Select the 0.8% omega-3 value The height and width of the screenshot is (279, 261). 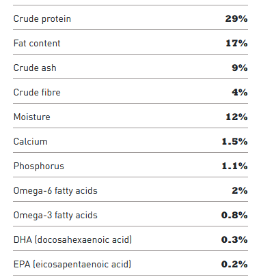tap(234, 215)
